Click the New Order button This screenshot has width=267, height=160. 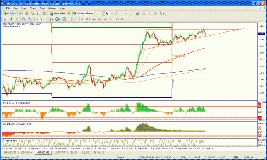tap(57, 14)
